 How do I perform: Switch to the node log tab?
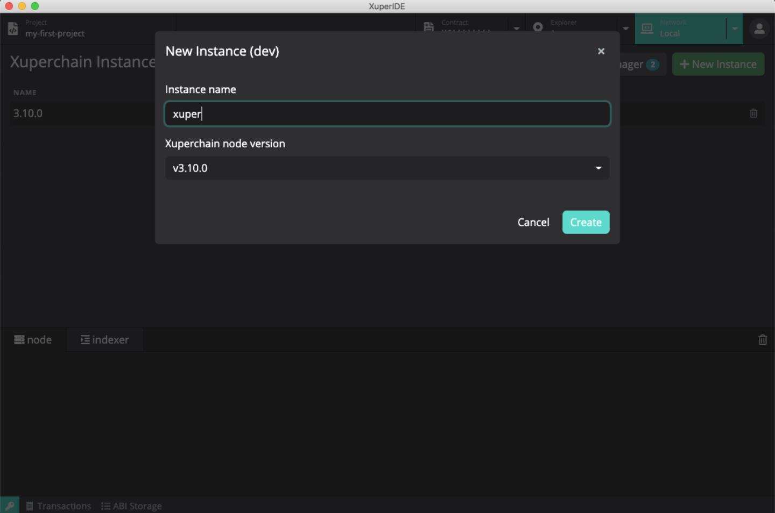[33, 340]
